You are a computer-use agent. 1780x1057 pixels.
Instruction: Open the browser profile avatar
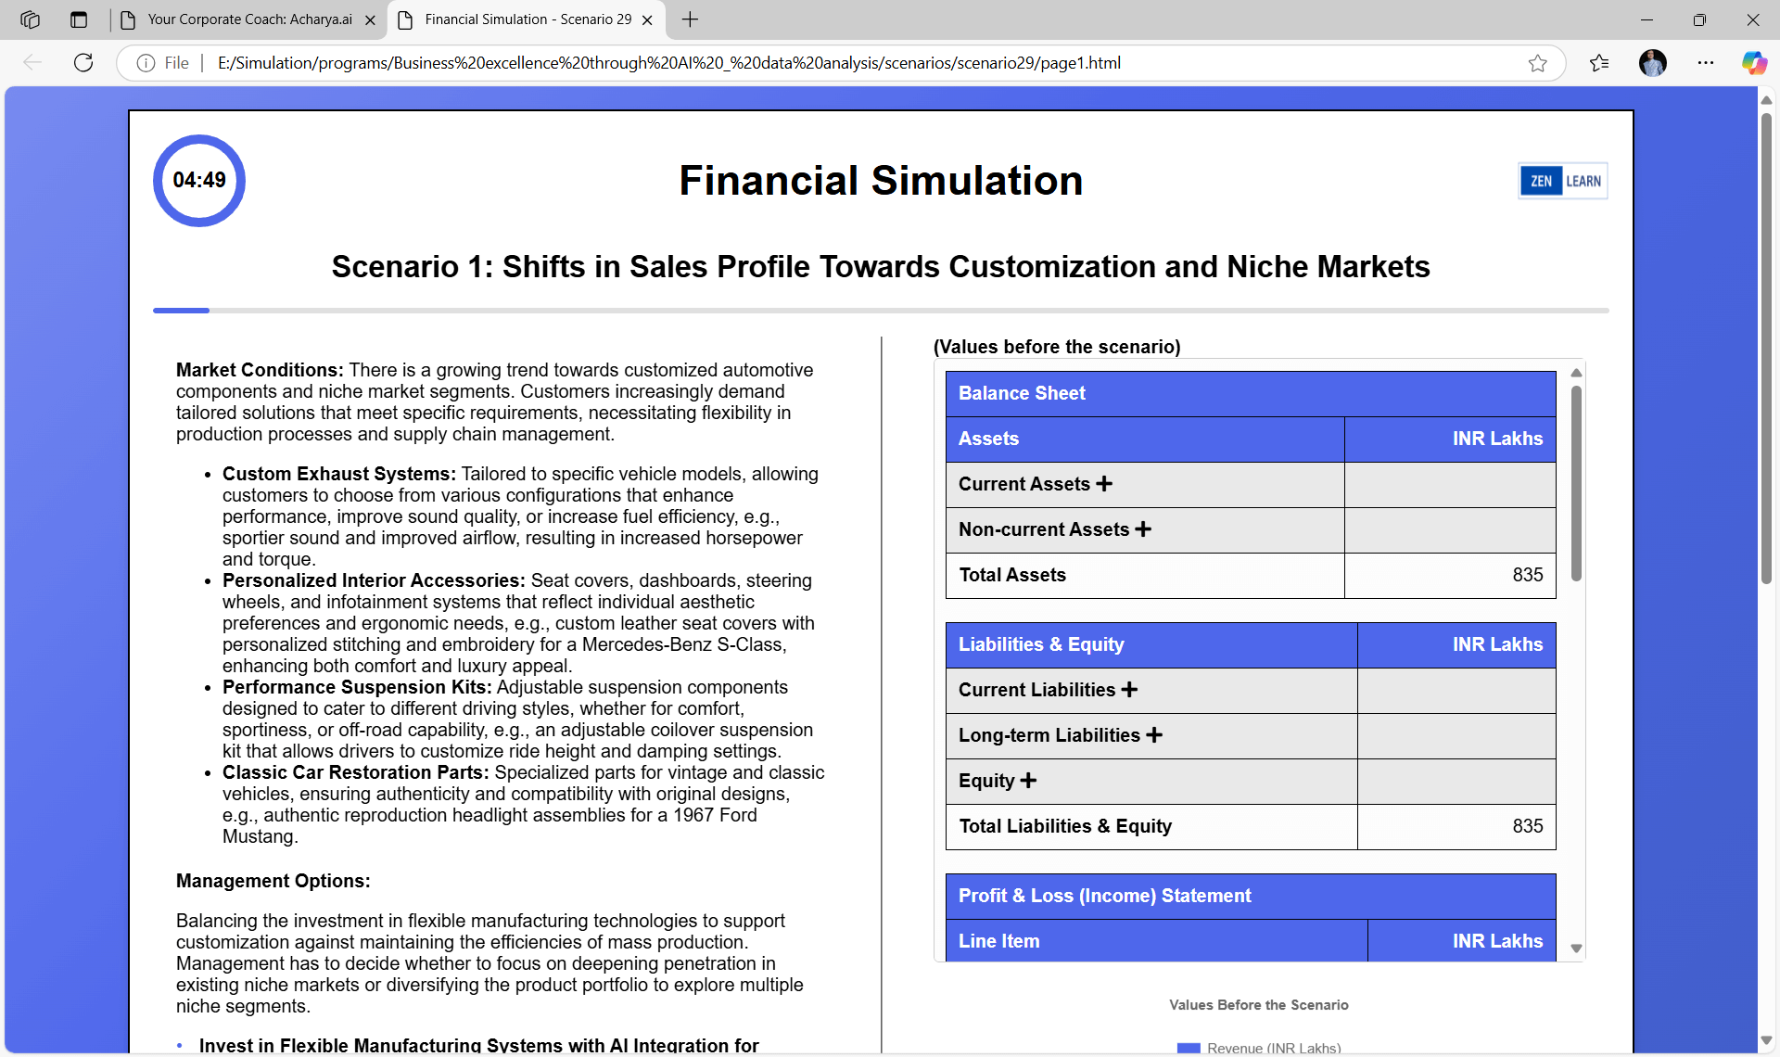coord(1654,62)
